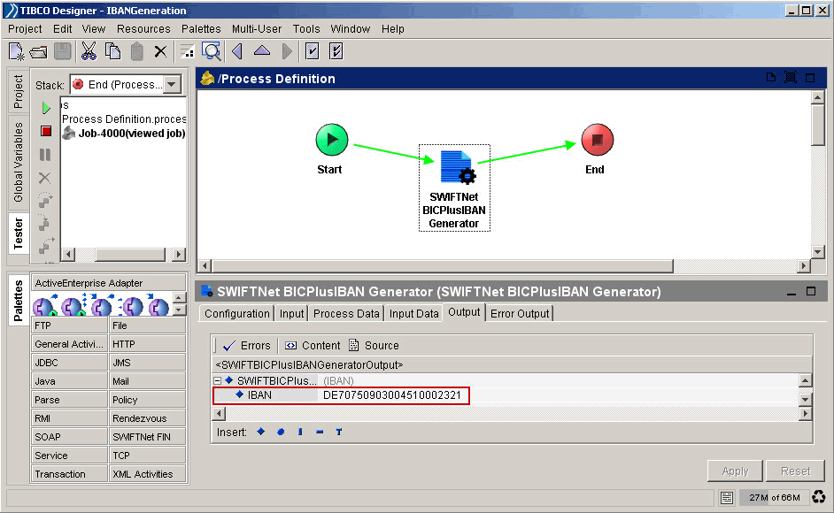The height and width of the screenshot is (513, 834).
Task: Switch to the Input Data tab
Action: (x=413, y=314)
